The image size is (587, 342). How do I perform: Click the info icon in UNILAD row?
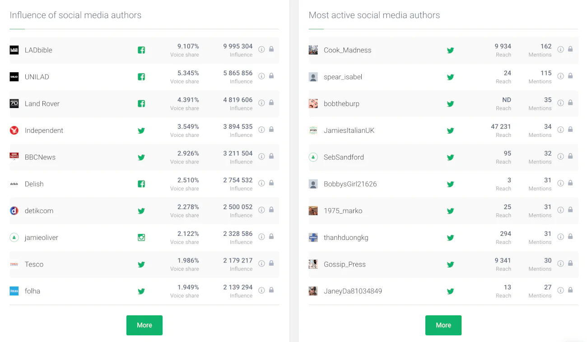click(x=261, y=76)
